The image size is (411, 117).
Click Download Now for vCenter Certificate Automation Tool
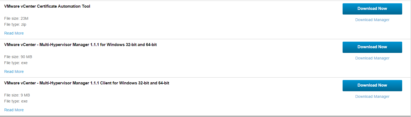(x=372, y=9)
